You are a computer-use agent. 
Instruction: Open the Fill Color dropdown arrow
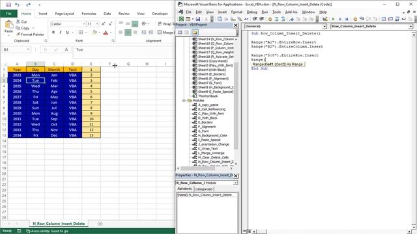tap(99, 32)
